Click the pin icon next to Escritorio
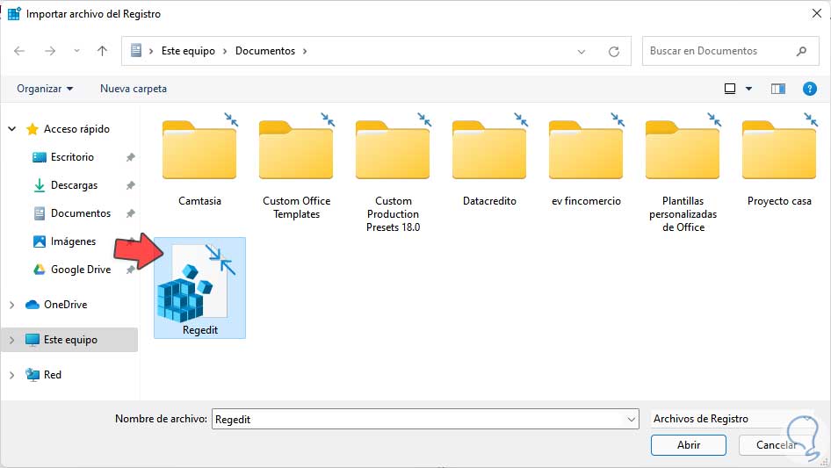The height and width of the screenshot is (468, 831). (x=130, y=157)
